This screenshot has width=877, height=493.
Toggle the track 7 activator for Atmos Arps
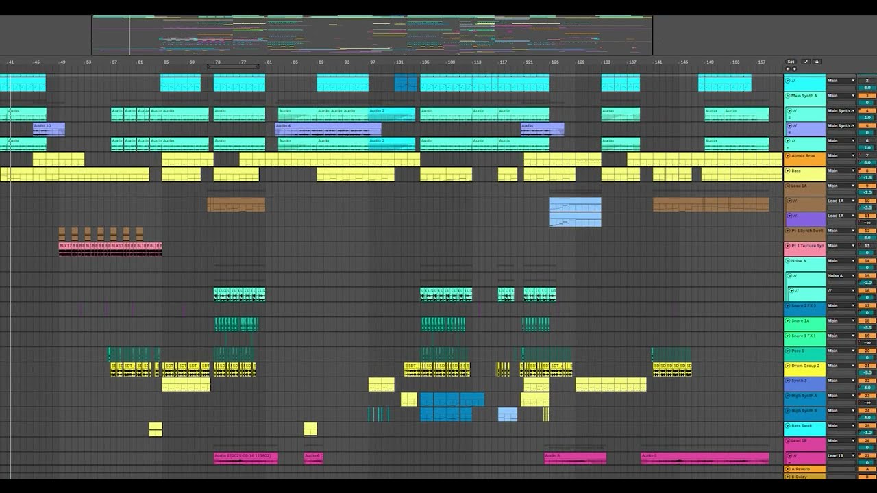(x=867, y=155)
